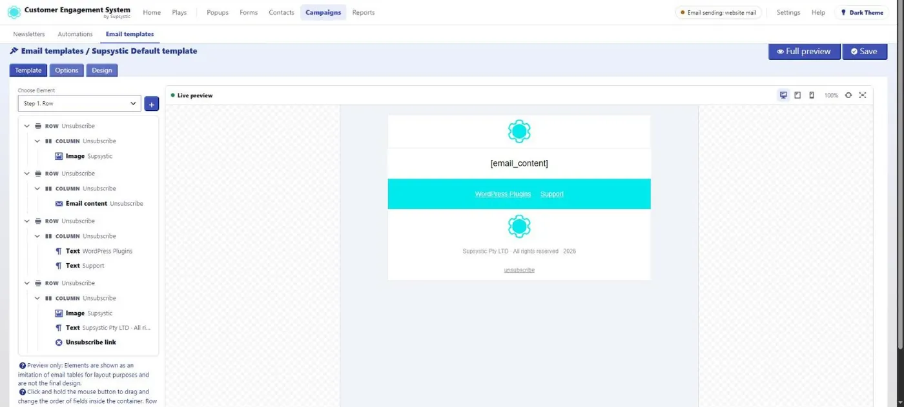Click the Supsystic logo above [email_content] in preview
Image resolution: width=904 pixels, height=407 pixels.
tap(519, 132)
